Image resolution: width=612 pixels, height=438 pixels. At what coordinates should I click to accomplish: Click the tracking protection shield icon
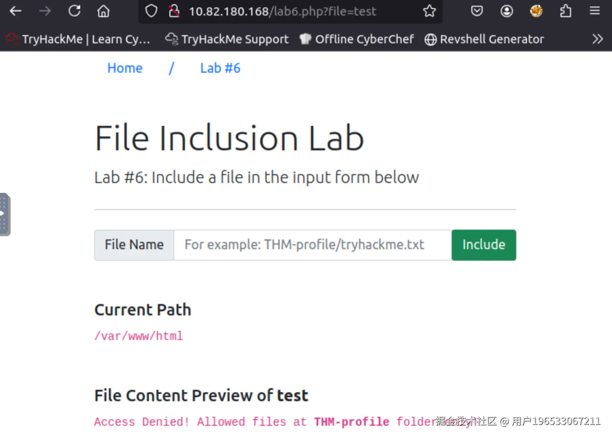[151, 11]
